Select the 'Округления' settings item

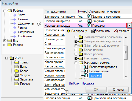point(26,32)
